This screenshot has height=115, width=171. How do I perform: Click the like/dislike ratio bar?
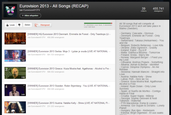[98, 23]
